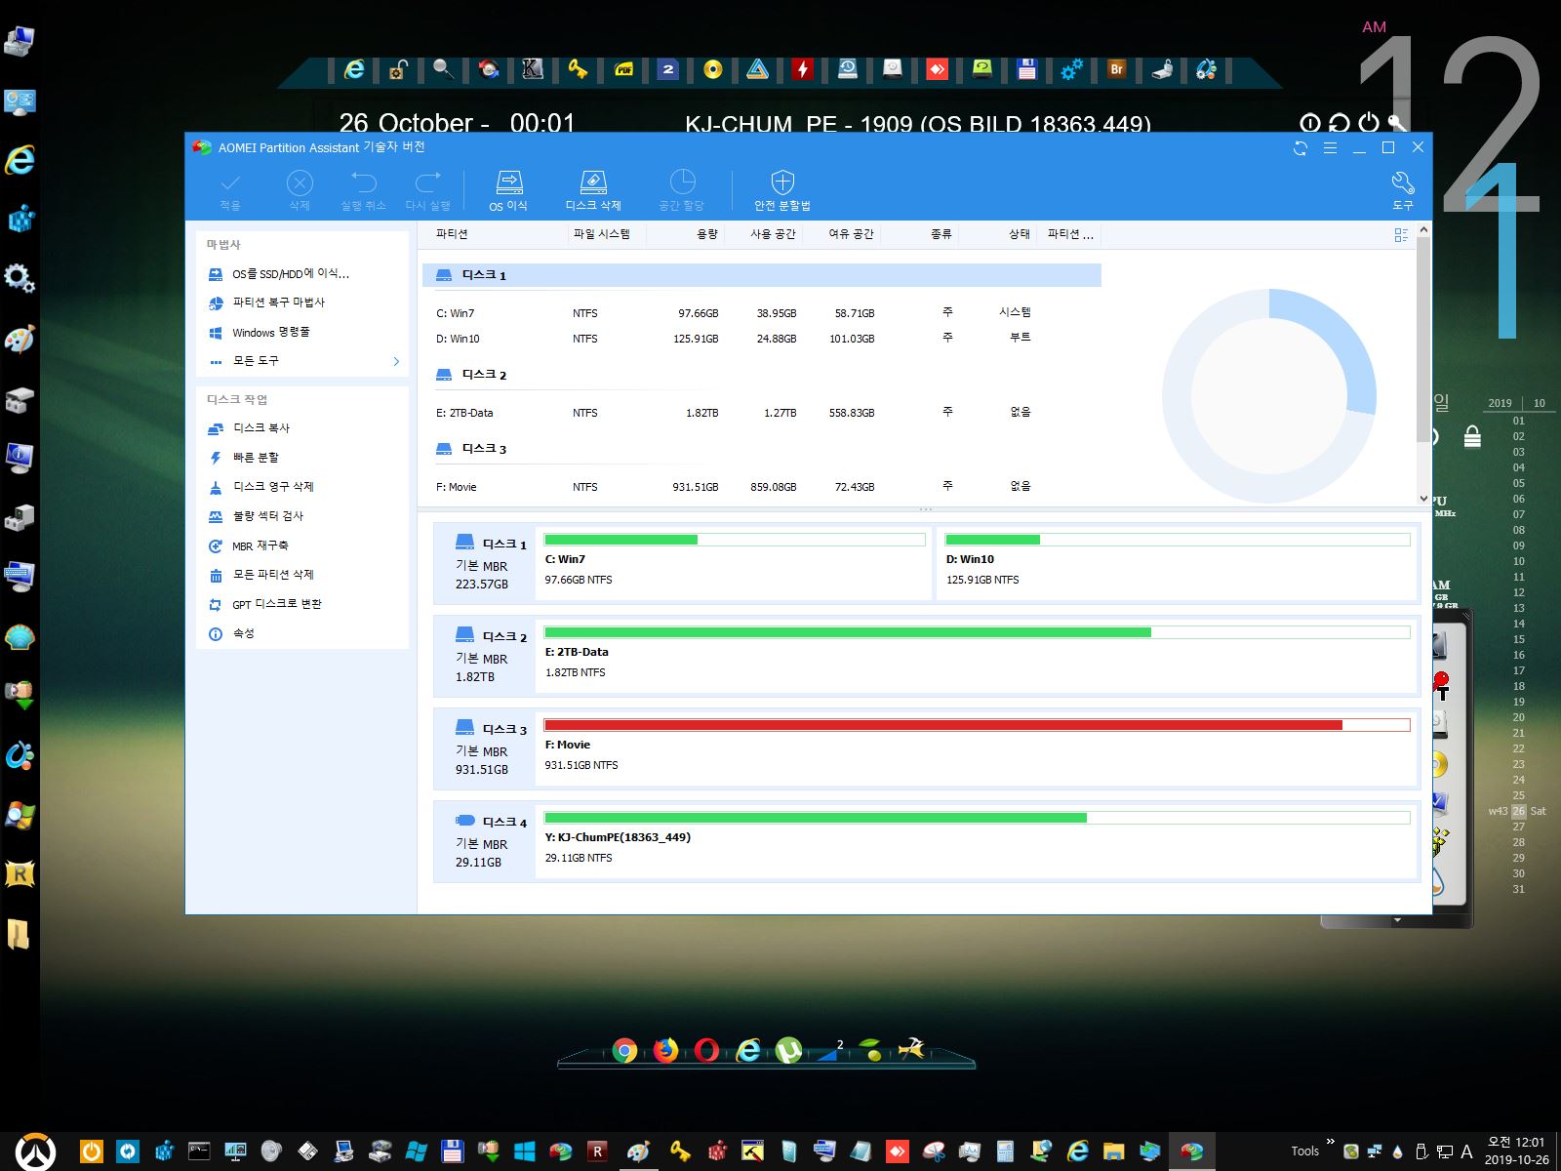Open the hamburger menu in AOMEI title bar
Screen dimensions: 1561x1171
(x=1330, y=148)
